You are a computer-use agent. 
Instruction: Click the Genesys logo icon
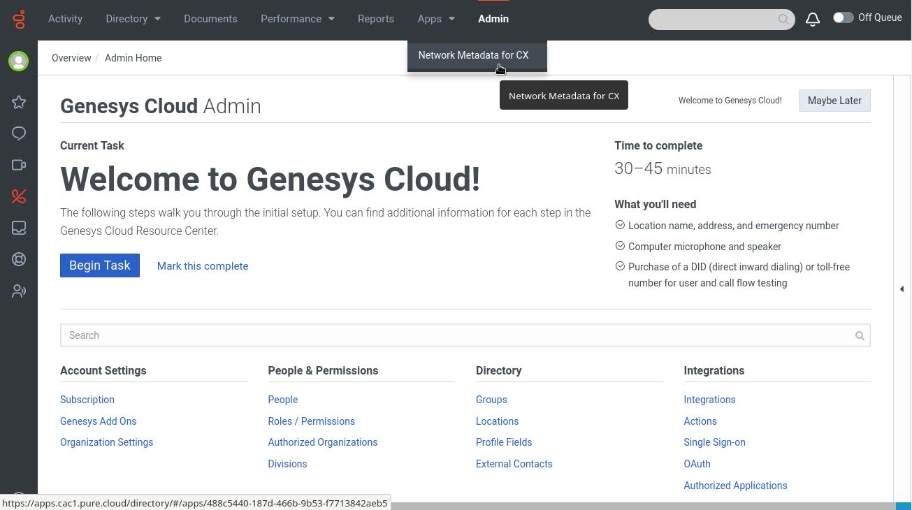19,19
